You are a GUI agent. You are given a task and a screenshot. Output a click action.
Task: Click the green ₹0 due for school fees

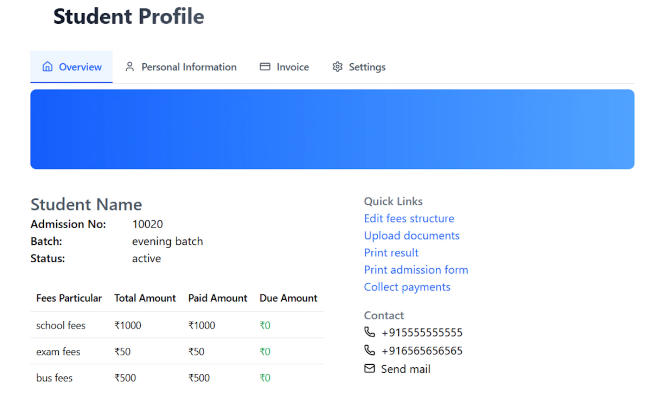(265, 325)
